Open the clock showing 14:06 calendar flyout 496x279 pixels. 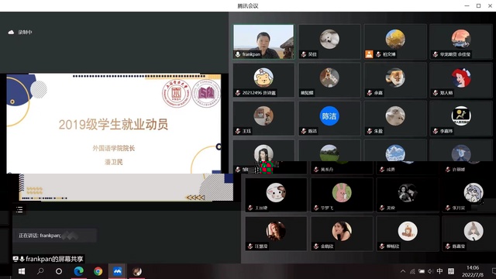[x=473, y=271]
